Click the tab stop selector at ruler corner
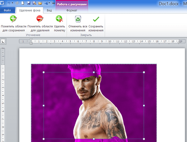187x142 pixels. pos(3,41)
